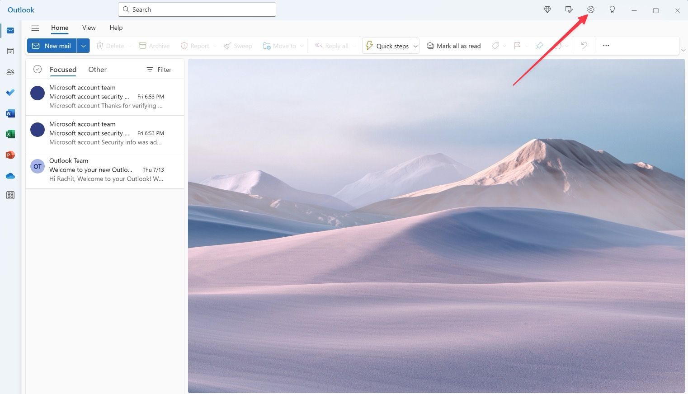Click inside the Search field

pos(197,9)
